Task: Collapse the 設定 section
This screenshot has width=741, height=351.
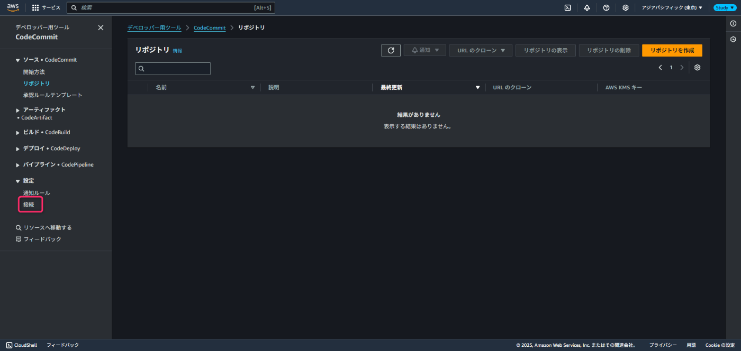Action: pos(17,181)
